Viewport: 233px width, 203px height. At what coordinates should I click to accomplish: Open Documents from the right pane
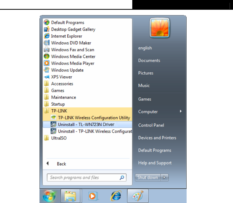149,60
